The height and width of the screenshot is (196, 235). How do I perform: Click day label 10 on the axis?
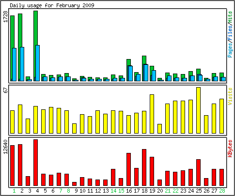coord(82,191)
